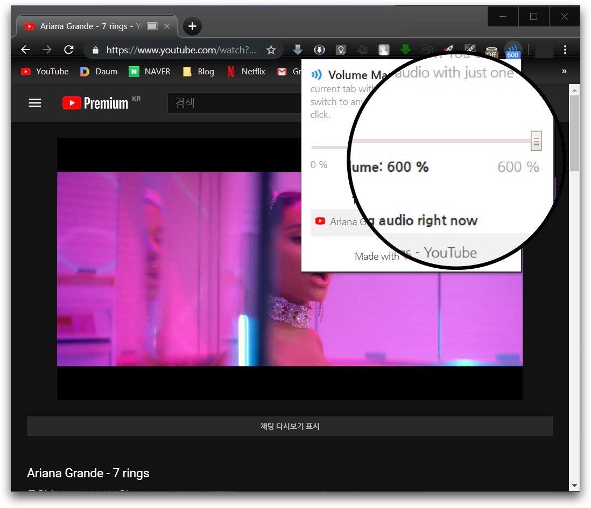Open the NAVER bookmark
This screenshot has width=591, height=508.
(x=150, y=72)
